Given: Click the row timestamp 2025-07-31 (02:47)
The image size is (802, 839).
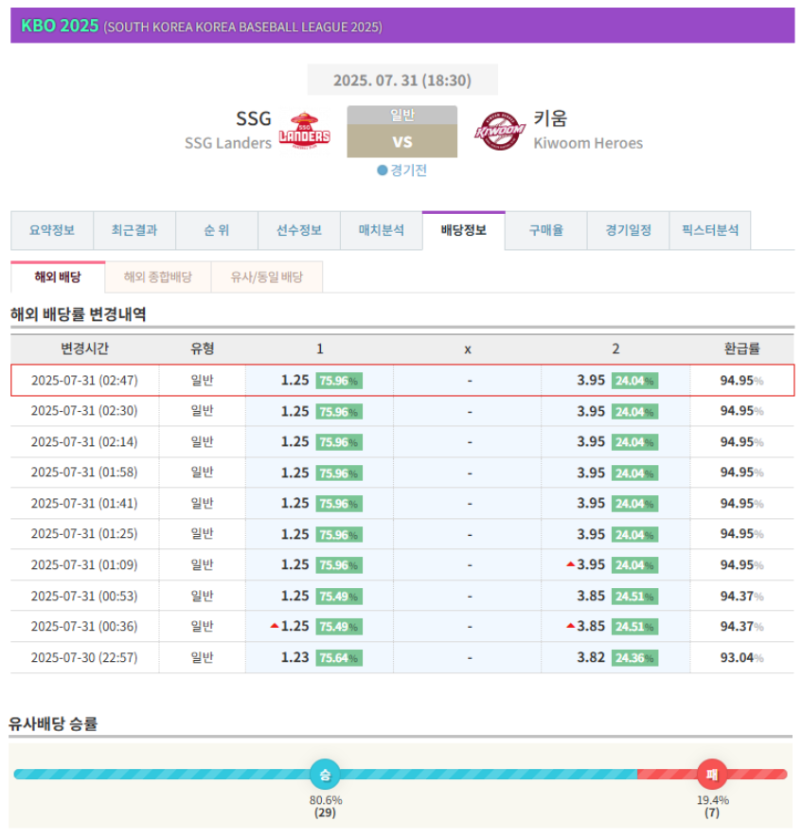Looking at the screenshot, I should 84,381.
